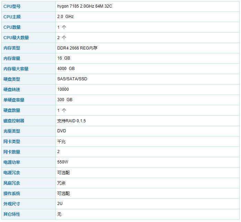Screen dimensions: 241x222
Task: Select the 千兆 network card value
Action: tap(61, 141)
